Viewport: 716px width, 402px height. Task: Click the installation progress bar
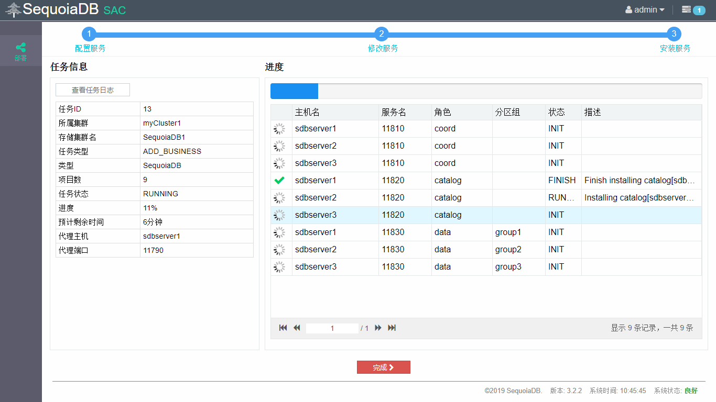pyautogui.click(x=486, y=91)
